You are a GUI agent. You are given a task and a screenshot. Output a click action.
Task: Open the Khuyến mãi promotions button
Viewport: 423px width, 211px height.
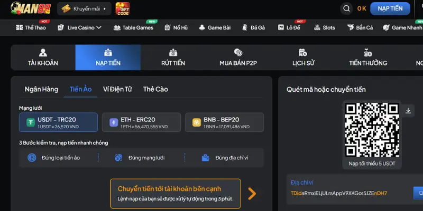84,8
